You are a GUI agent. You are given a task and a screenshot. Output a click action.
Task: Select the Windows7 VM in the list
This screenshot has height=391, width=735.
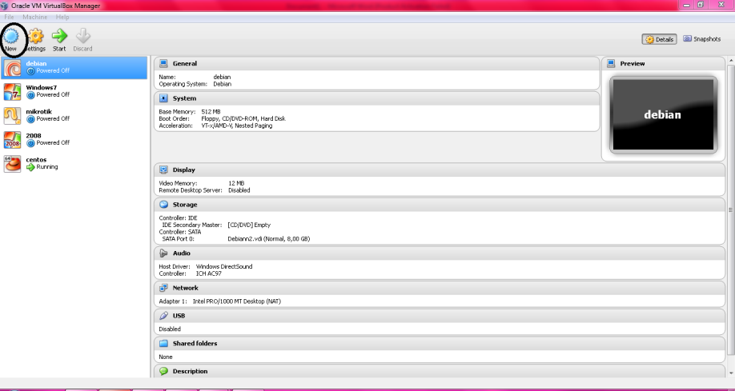74,92
